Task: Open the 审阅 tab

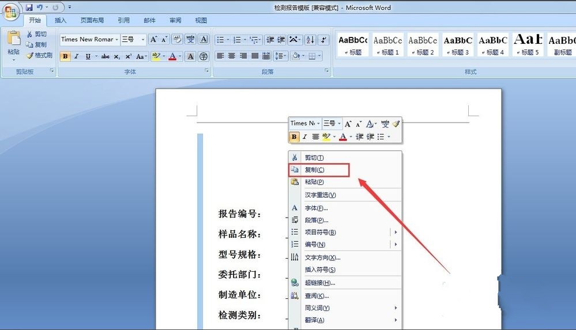Action: (175, 20)
